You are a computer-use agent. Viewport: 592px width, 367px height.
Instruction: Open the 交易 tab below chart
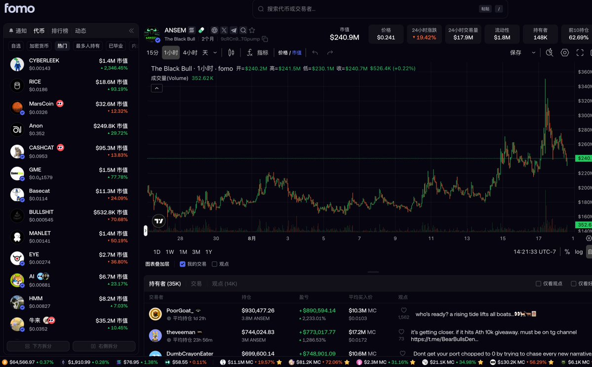click(196, 284)
